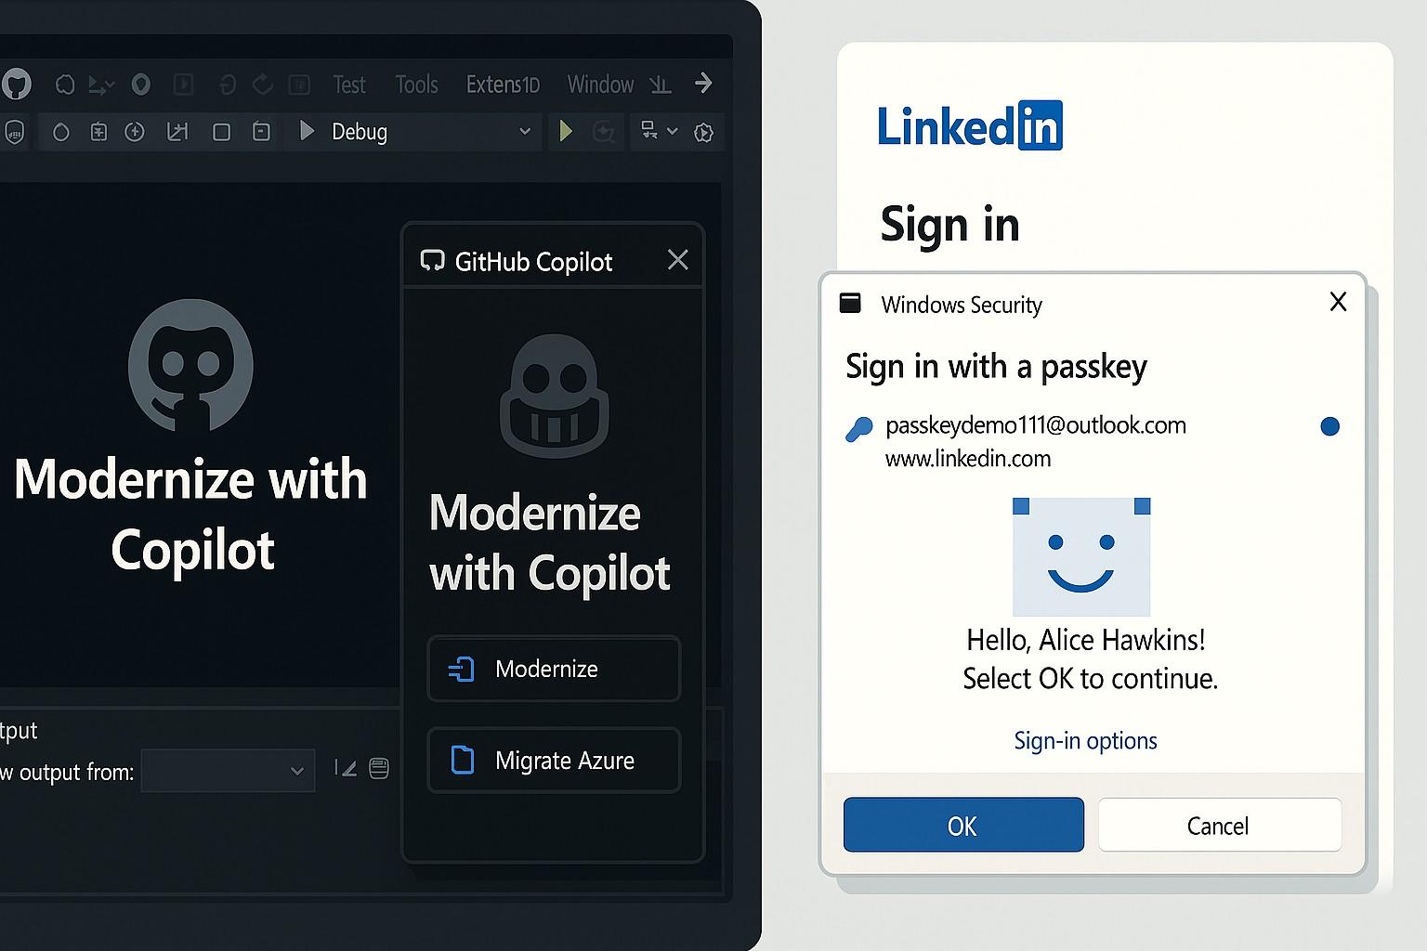Click the arrow icon right of Window
Viewport: 1427px width, 951px height.
(703, 84)
